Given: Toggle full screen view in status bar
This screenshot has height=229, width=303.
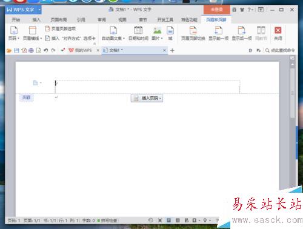Looking at the screenshot, I should tap(160, 221).
